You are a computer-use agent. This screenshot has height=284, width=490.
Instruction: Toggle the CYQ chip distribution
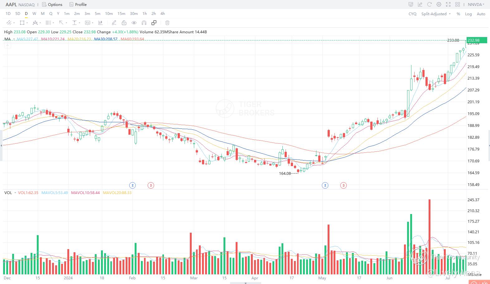(412, 14)
